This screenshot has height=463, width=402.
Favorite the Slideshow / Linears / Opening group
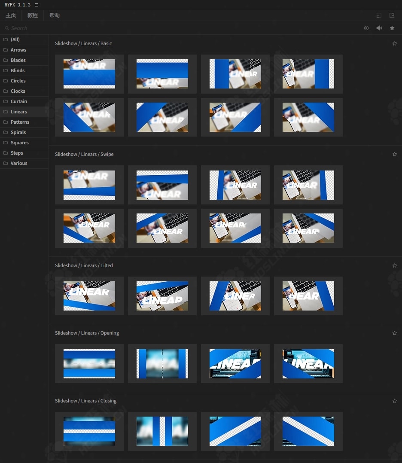[x=395, y=333]
